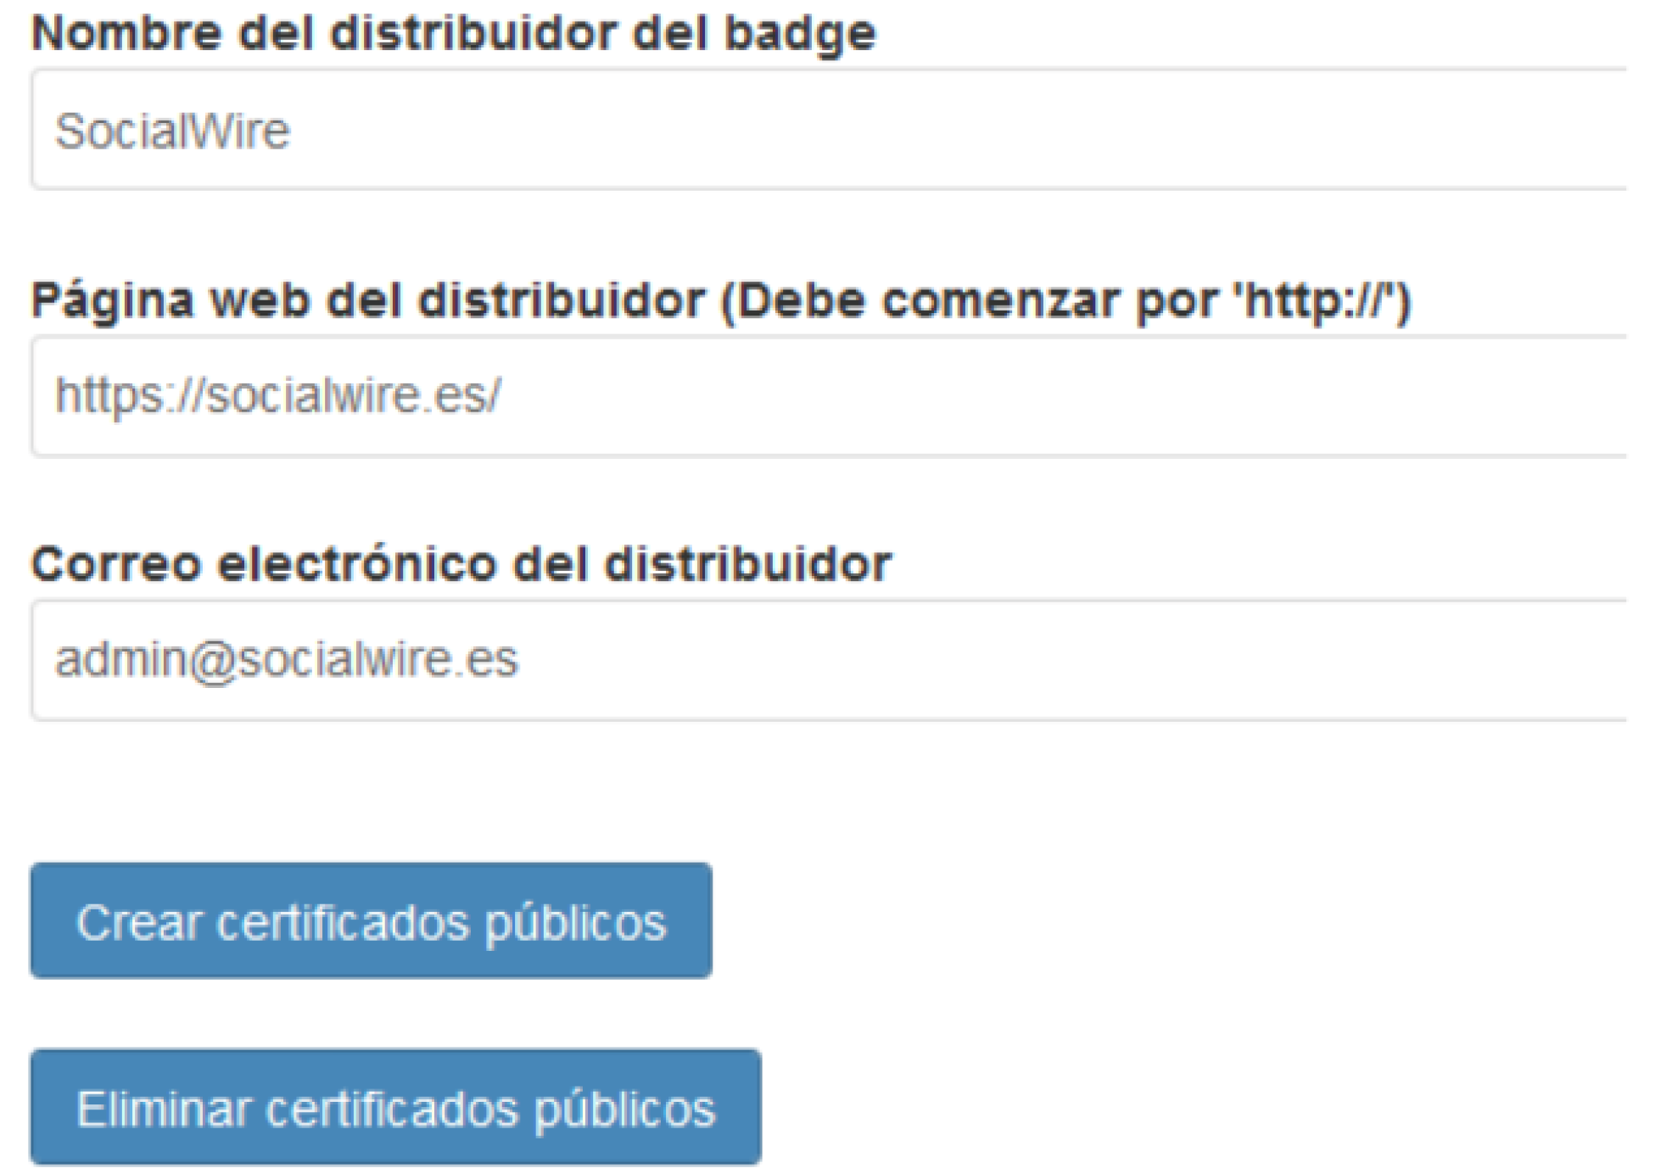1655x1174 pixels.
Task: Create the public certificates
Action: coord(371,920)
